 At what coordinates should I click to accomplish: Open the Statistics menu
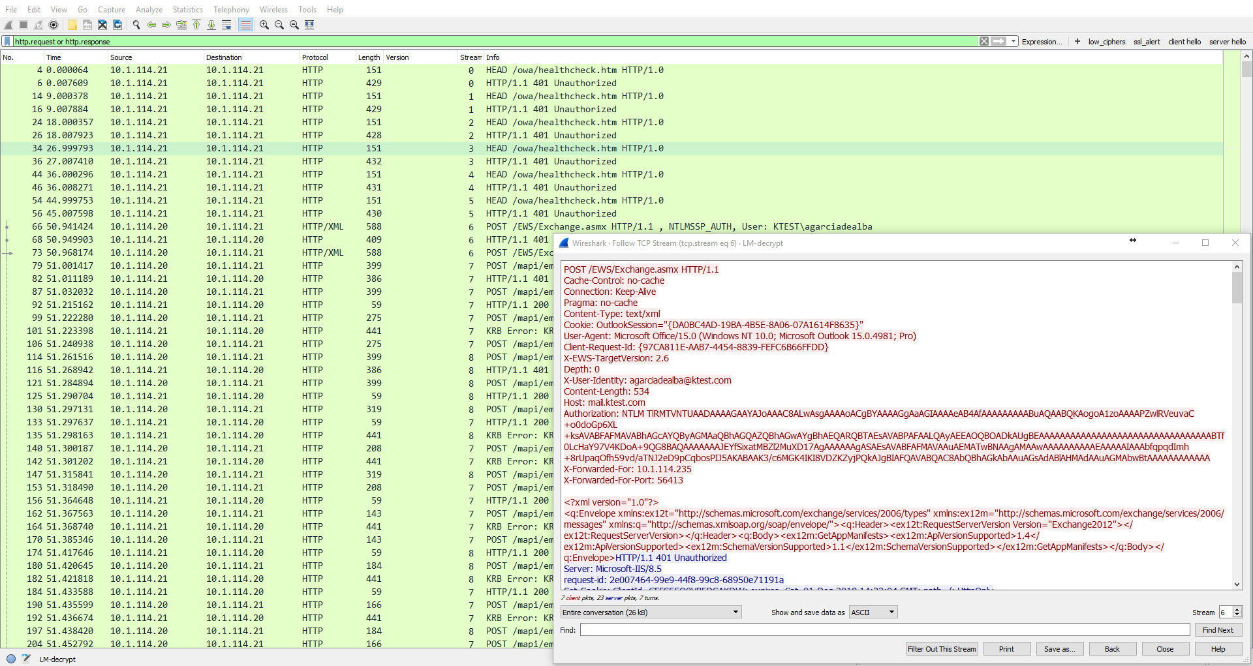tap(188, 10)
